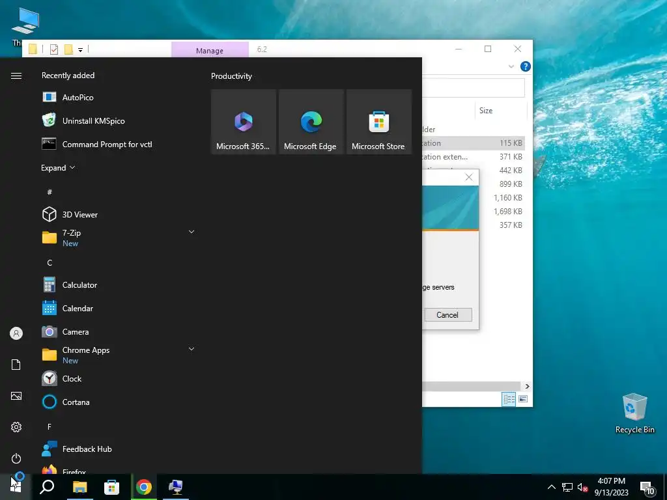Open Microsoft Store from taskbar

111,487
